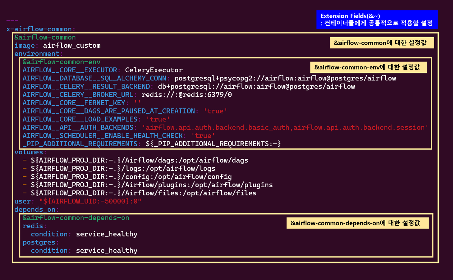Click the &airflow-common-depends-on에 대한 설정값 label
Screen dimensions: 453x280
click(358, 223)
